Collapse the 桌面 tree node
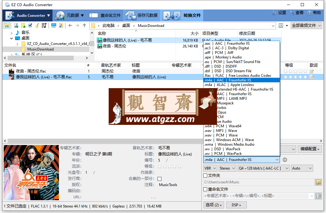The image size is (326, 213). pyautogui.click(x=12, y=38)
